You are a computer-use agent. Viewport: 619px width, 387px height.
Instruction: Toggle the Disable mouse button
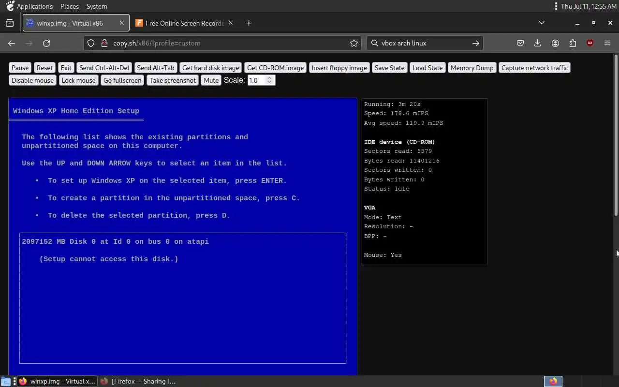coord(33,80)
